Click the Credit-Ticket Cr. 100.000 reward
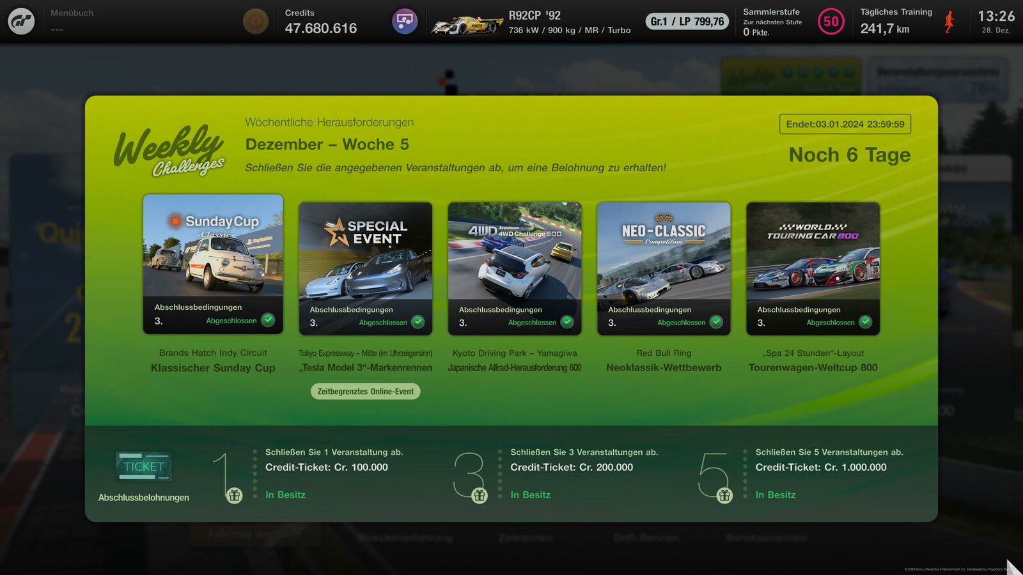Image resolution: width=1023 pixels, height=575 pixels. (x=327, y=467)
